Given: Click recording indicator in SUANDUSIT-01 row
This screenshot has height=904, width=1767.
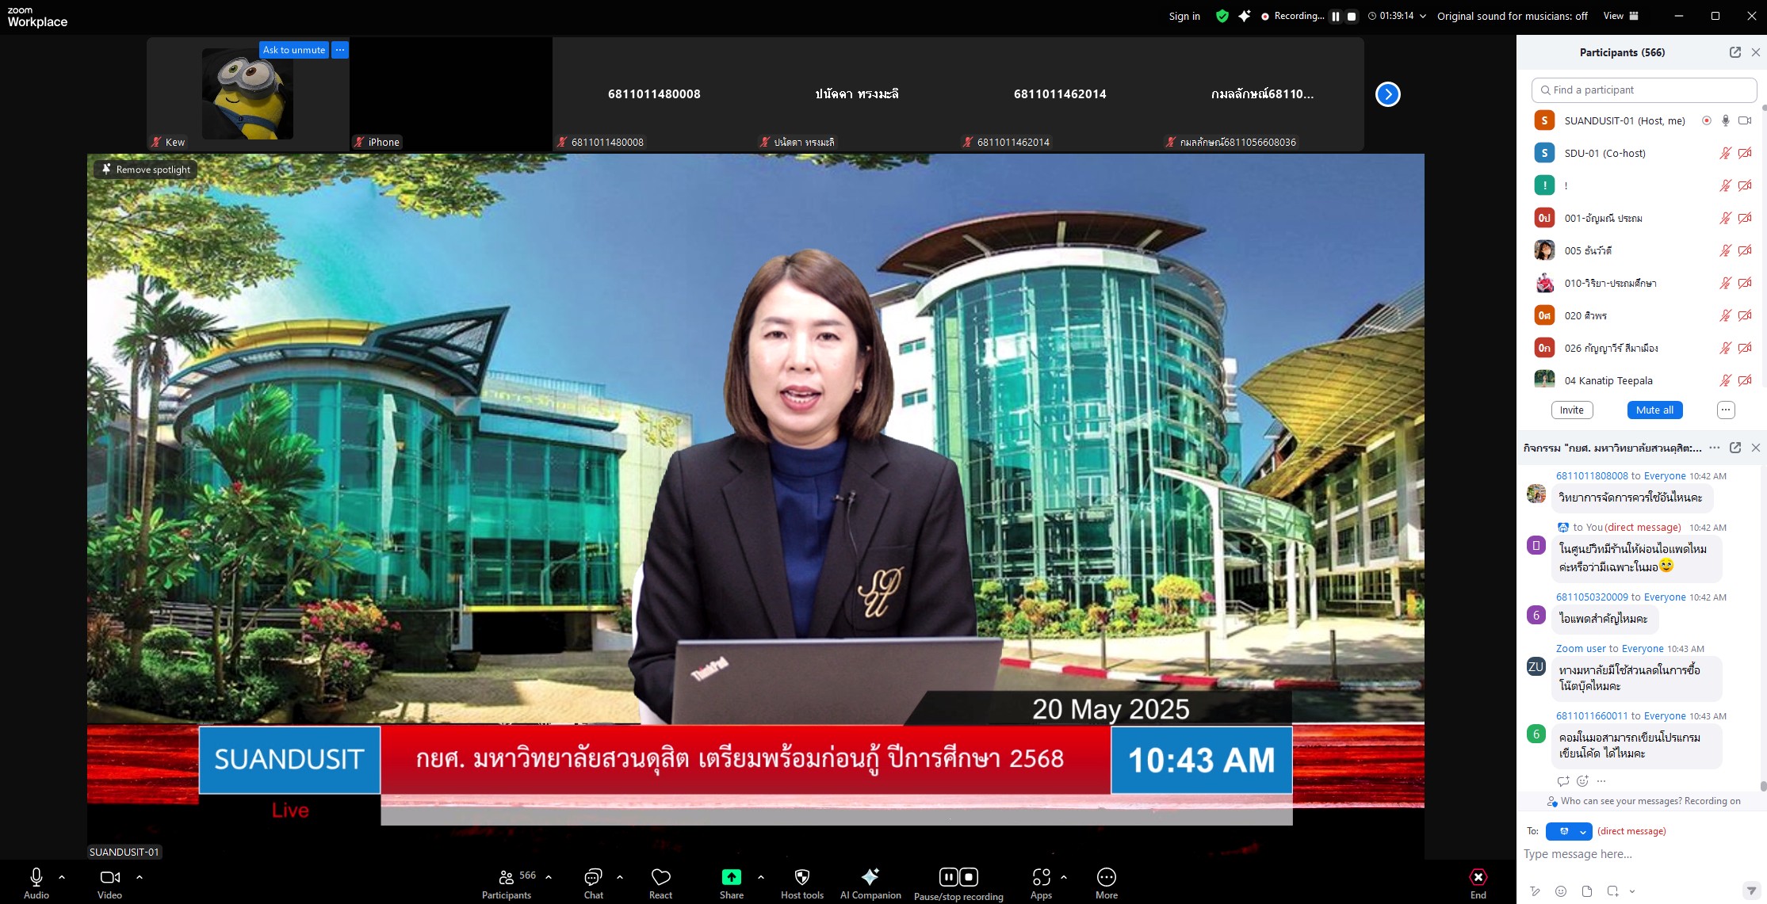Looking at the screenshot, I should pyautogui.click(x=1706, y=120).
